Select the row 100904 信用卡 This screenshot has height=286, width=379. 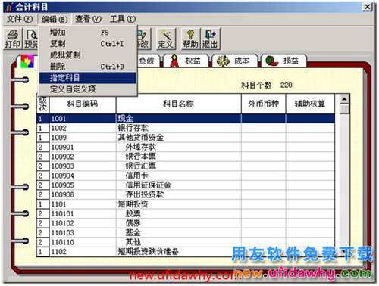tap(186, 176)
